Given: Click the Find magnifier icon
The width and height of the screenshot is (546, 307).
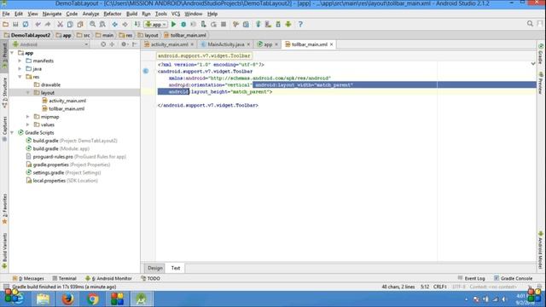Looking at the screenshot, I should click(x=92, y=25).
